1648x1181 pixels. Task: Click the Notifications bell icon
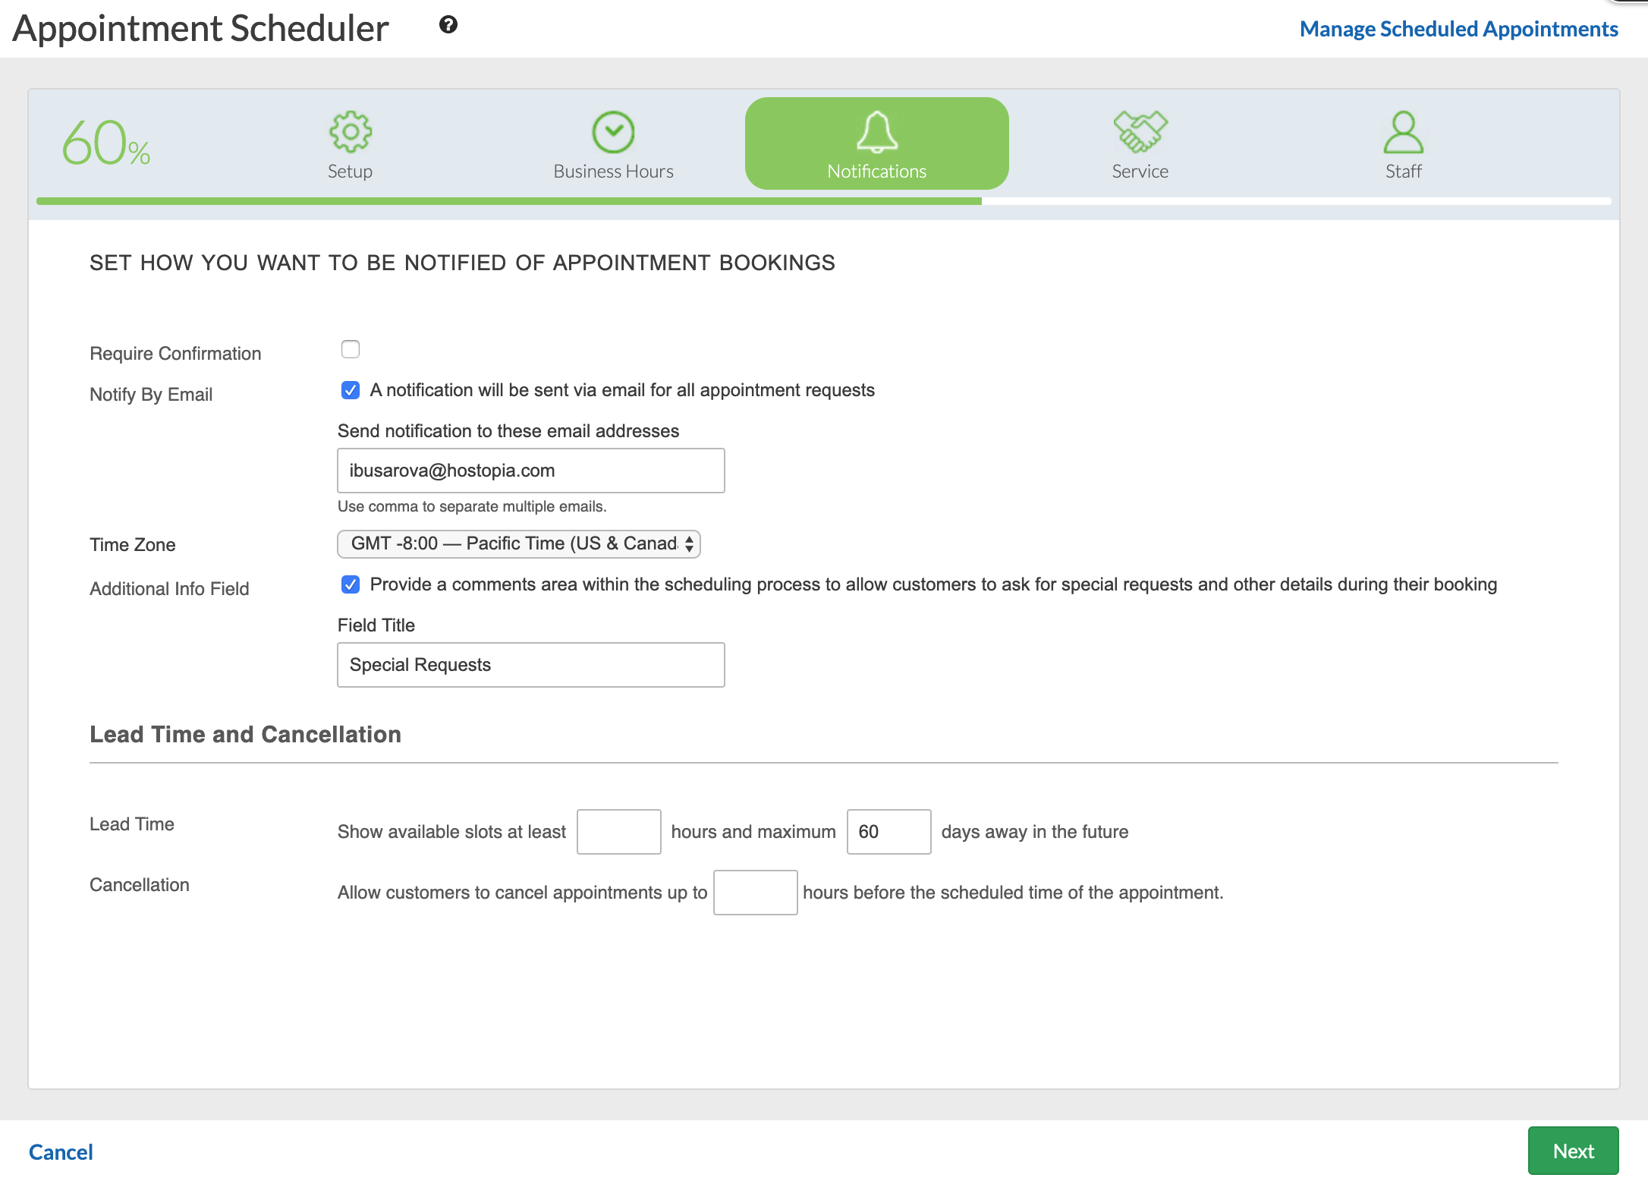(876, 132)
